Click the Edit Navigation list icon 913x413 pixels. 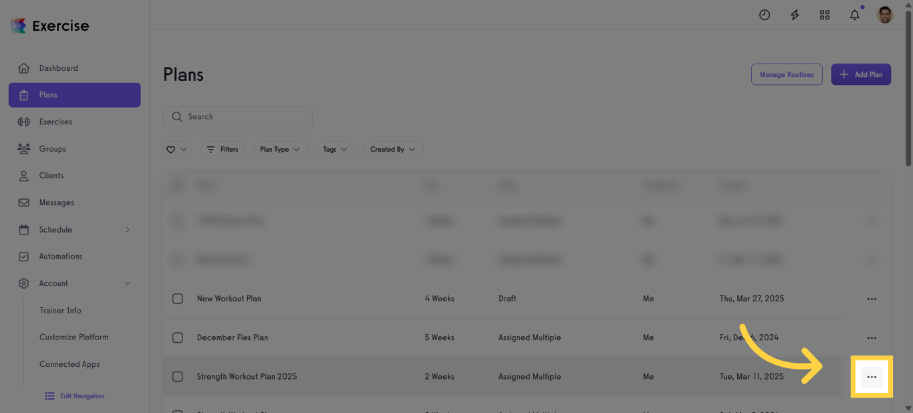pyautogui.click(x=49, y=396)
